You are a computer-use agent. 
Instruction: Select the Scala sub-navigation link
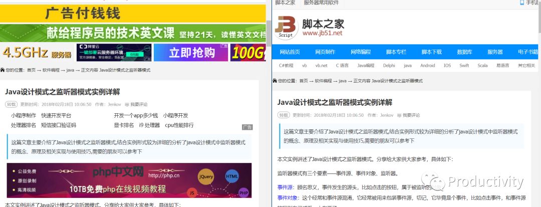(483, 66)
